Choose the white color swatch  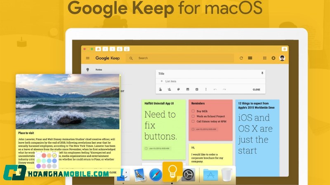pos(38,155)
